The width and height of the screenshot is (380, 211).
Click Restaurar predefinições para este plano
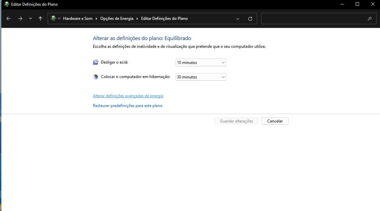point(128,106)
